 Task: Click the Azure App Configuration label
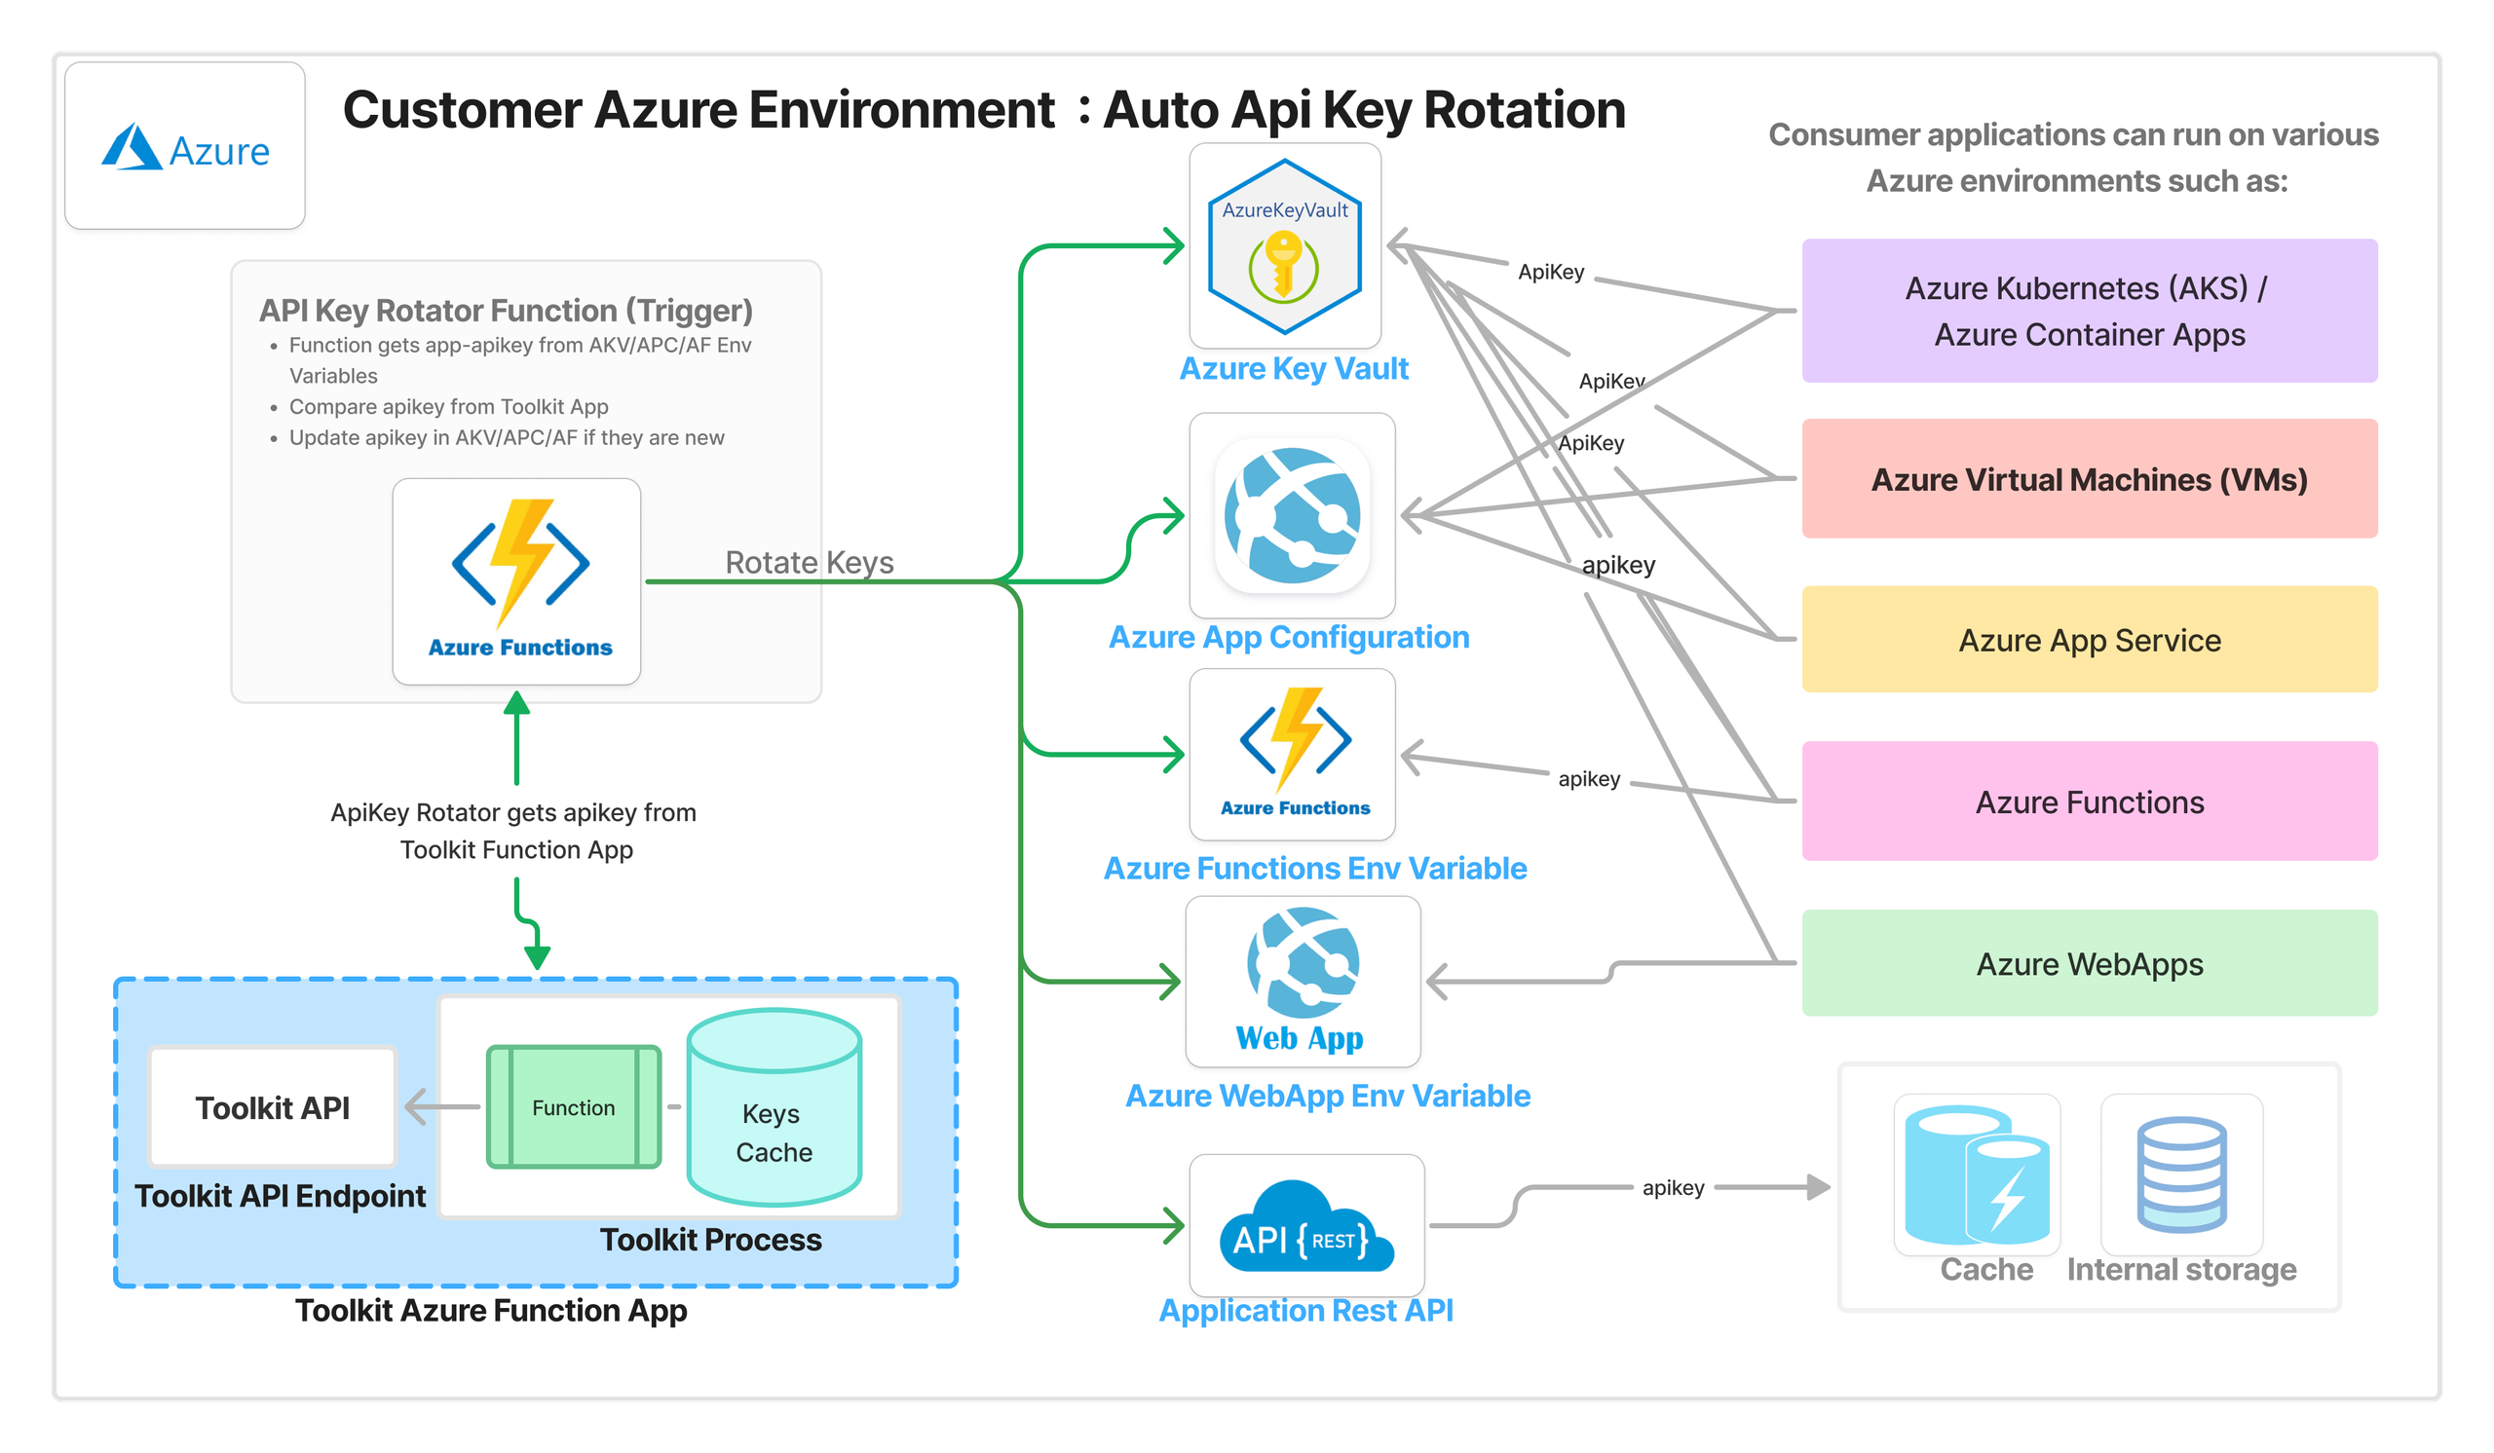click(x=1289, y=637)
